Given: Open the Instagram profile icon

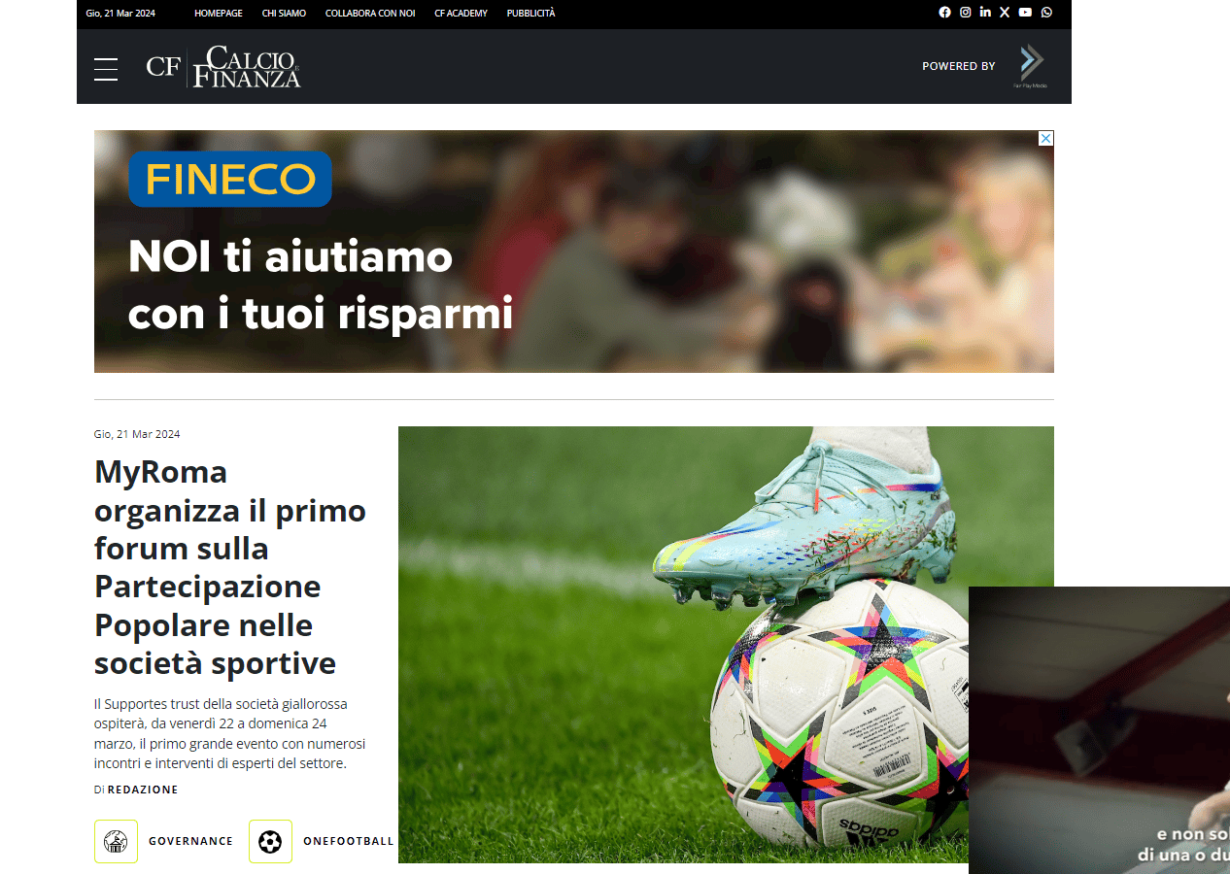Looking at the screenshot, I should 966,13.
